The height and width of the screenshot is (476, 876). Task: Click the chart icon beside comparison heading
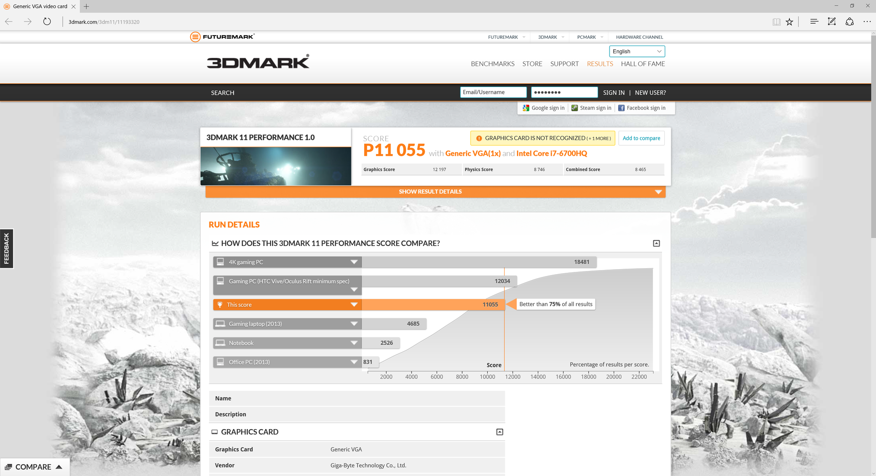[215, 244]
